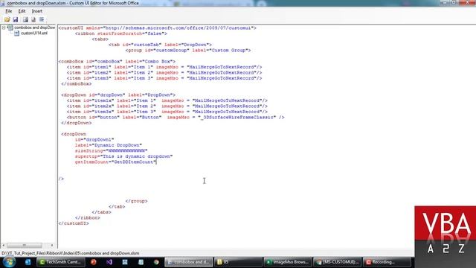Click the getItemCount="GetDDItemCount" line
This screenshot has width=476, height=268.
(116, 162)
